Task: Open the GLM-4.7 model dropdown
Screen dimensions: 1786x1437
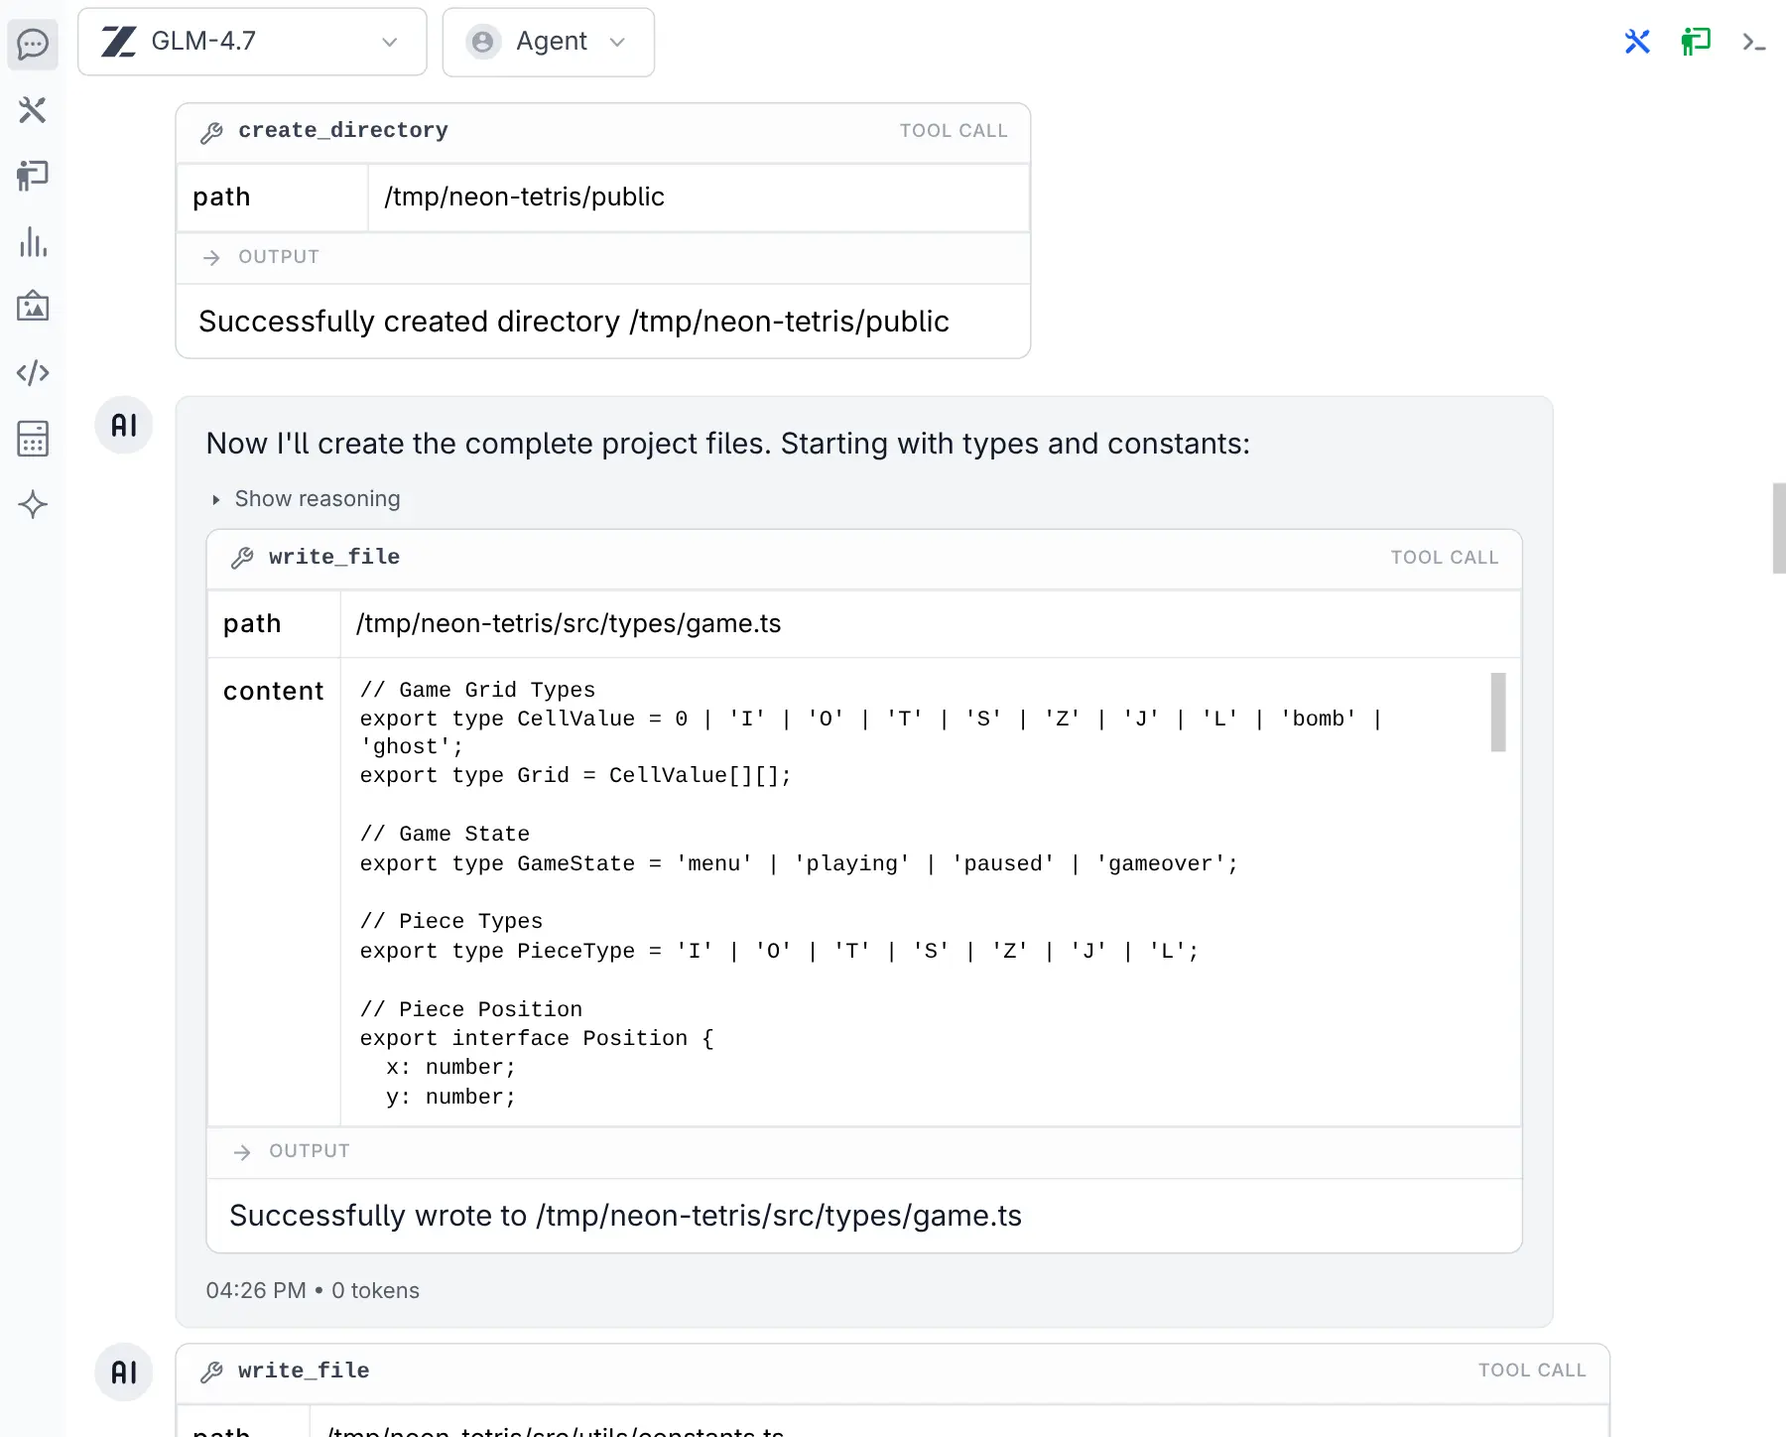Action: tap(252, 42)
